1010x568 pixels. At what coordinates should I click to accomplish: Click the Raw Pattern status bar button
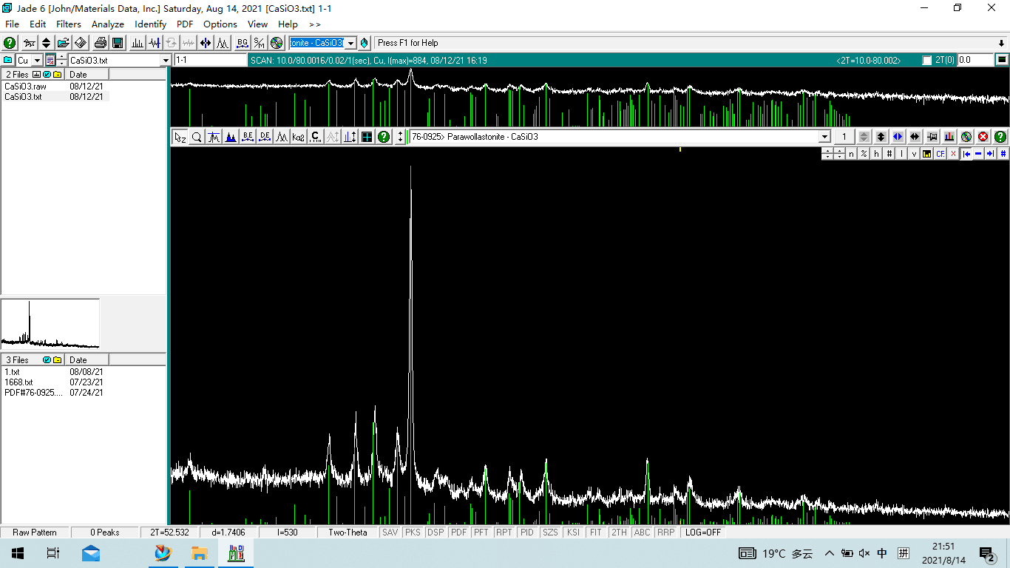pyautogui.click(x=35, y=532)
